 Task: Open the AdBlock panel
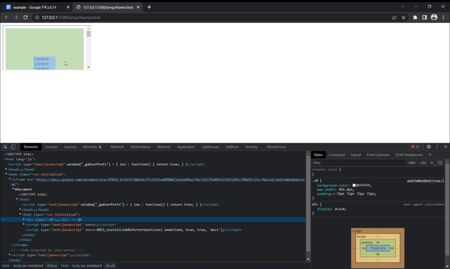pyautogui.click(x=232, y=147)
